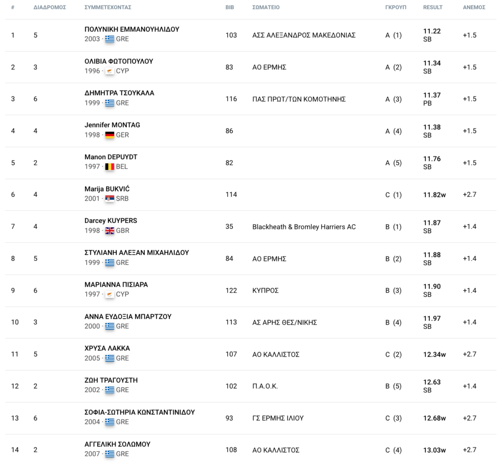Image resolution: width=498 pixels, height=465 pixels.
Task: Click the Greek flag under ΑΓΓΕΛΙΚΗ ΣΟΛΩΜΟΥ
Action: 109,454
